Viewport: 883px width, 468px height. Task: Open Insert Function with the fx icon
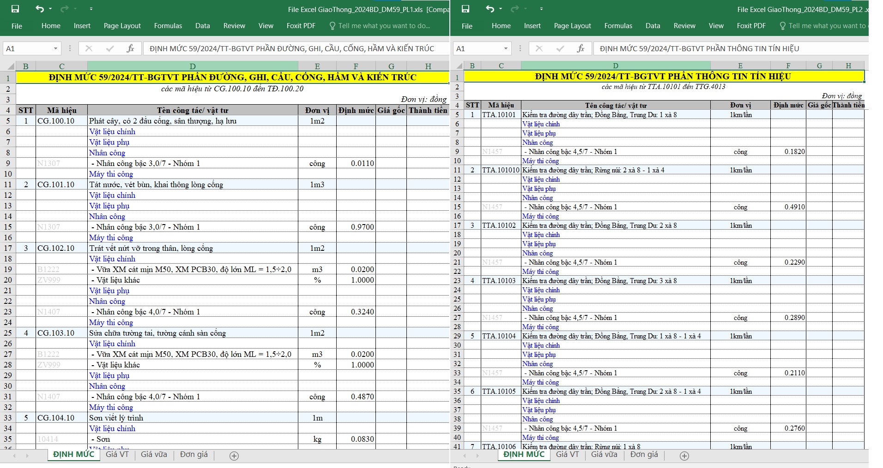(x=131, y=48)
